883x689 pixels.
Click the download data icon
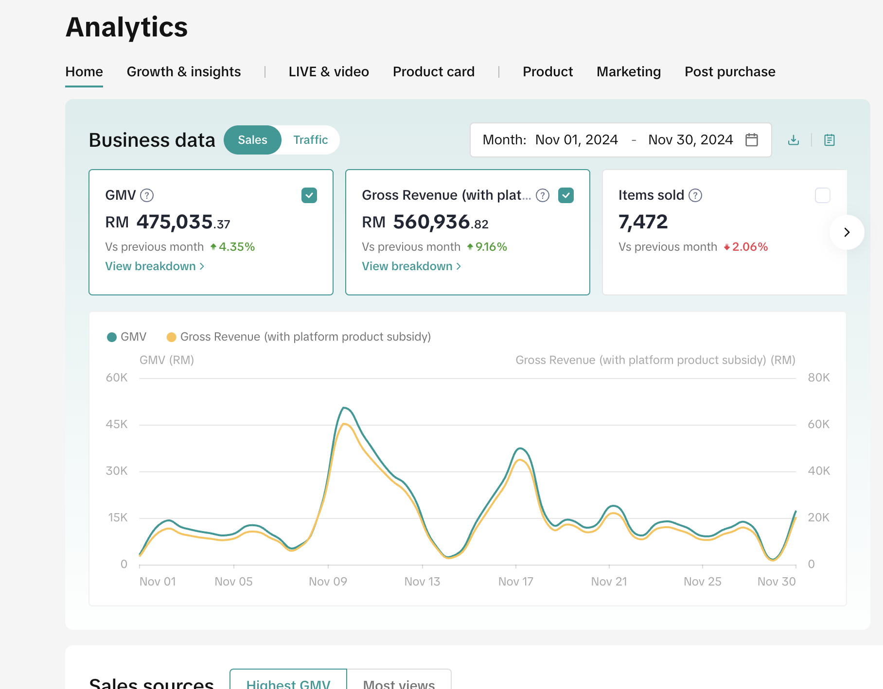[x=794, y=140]
